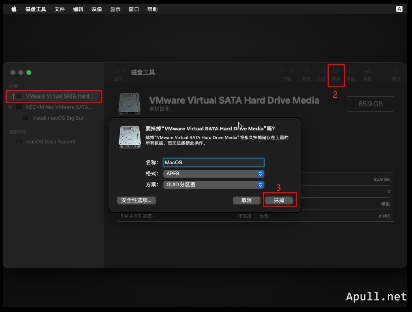Open the 磁盘工具 menu in menu bar
The height and width of the screenshot is (312, 412).
[36, 9]
